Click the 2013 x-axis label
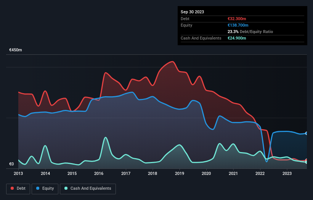313x200 pixels. coord(18,173)
